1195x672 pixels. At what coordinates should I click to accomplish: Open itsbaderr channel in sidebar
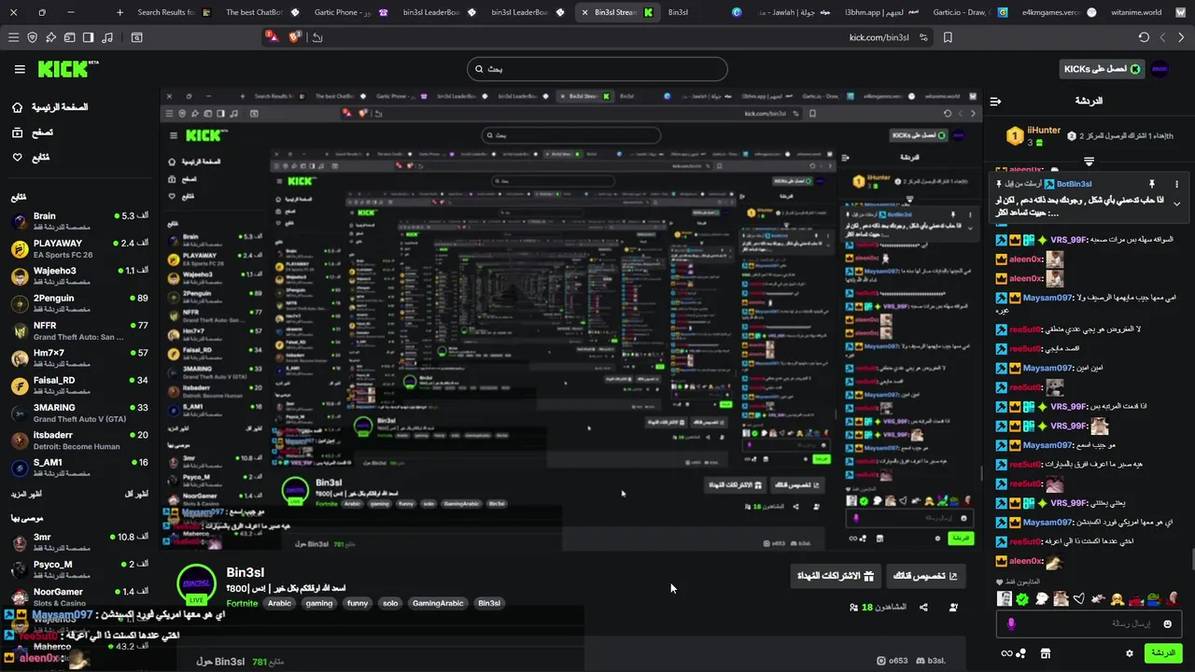(x=79, y=440)
